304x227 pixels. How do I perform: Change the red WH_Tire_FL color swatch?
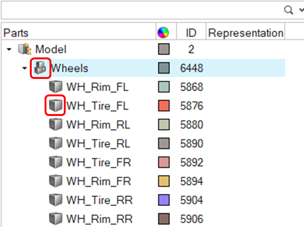(x=164, y=106)
